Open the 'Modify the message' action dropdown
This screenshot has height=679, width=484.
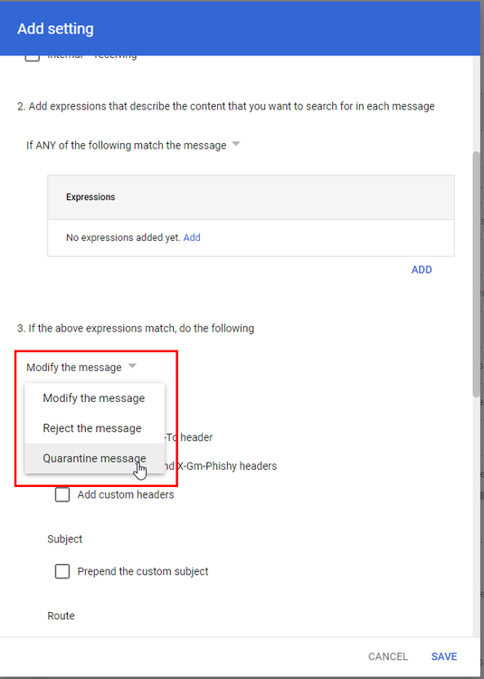click(x=81, y=368)
